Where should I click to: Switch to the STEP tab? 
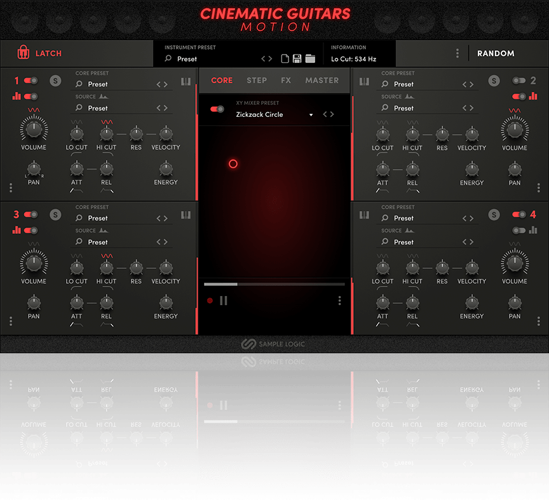coord(257,81)
